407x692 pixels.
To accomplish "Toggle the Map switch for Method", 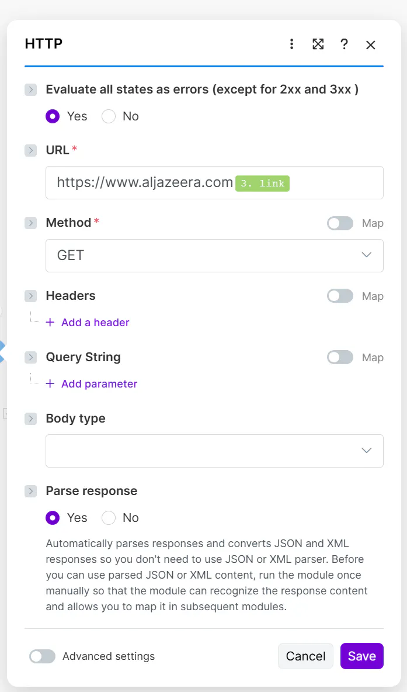I will (340, 223).
